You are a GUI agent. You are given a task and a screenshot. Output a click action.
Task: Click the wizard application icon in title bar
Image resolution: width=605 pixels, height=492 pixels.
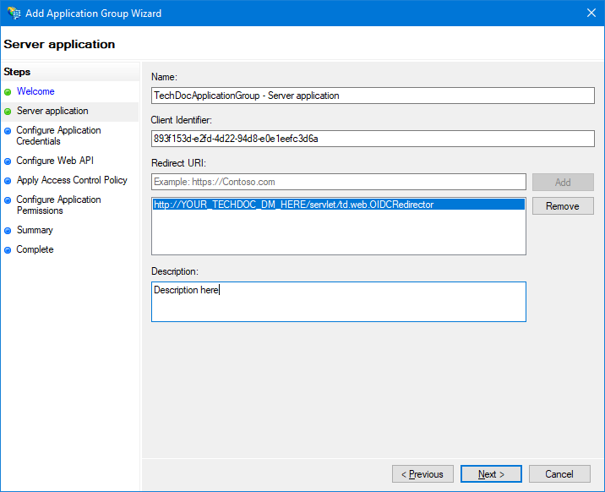(14, 13)
